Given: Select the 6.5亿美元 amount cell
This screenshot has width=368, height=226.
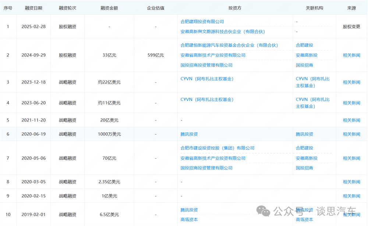Looking at the screenshot, I should point(109,215).
